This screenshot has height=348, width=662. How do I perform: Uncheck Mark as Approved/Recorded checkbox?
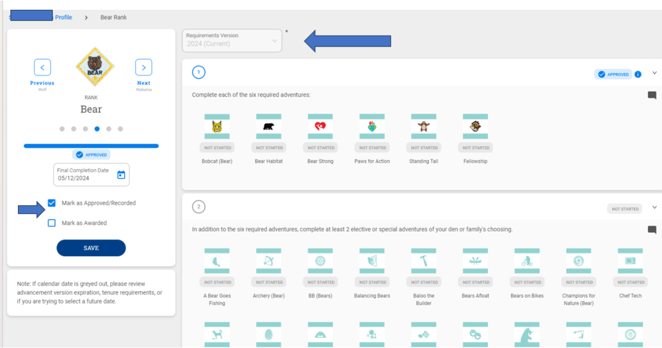point(51,203)
